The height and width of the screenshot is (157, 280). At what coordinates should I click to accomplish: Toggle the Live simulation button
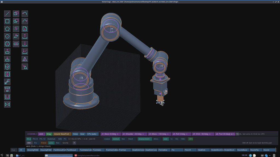pyautogui.click(x=51, y=143)
